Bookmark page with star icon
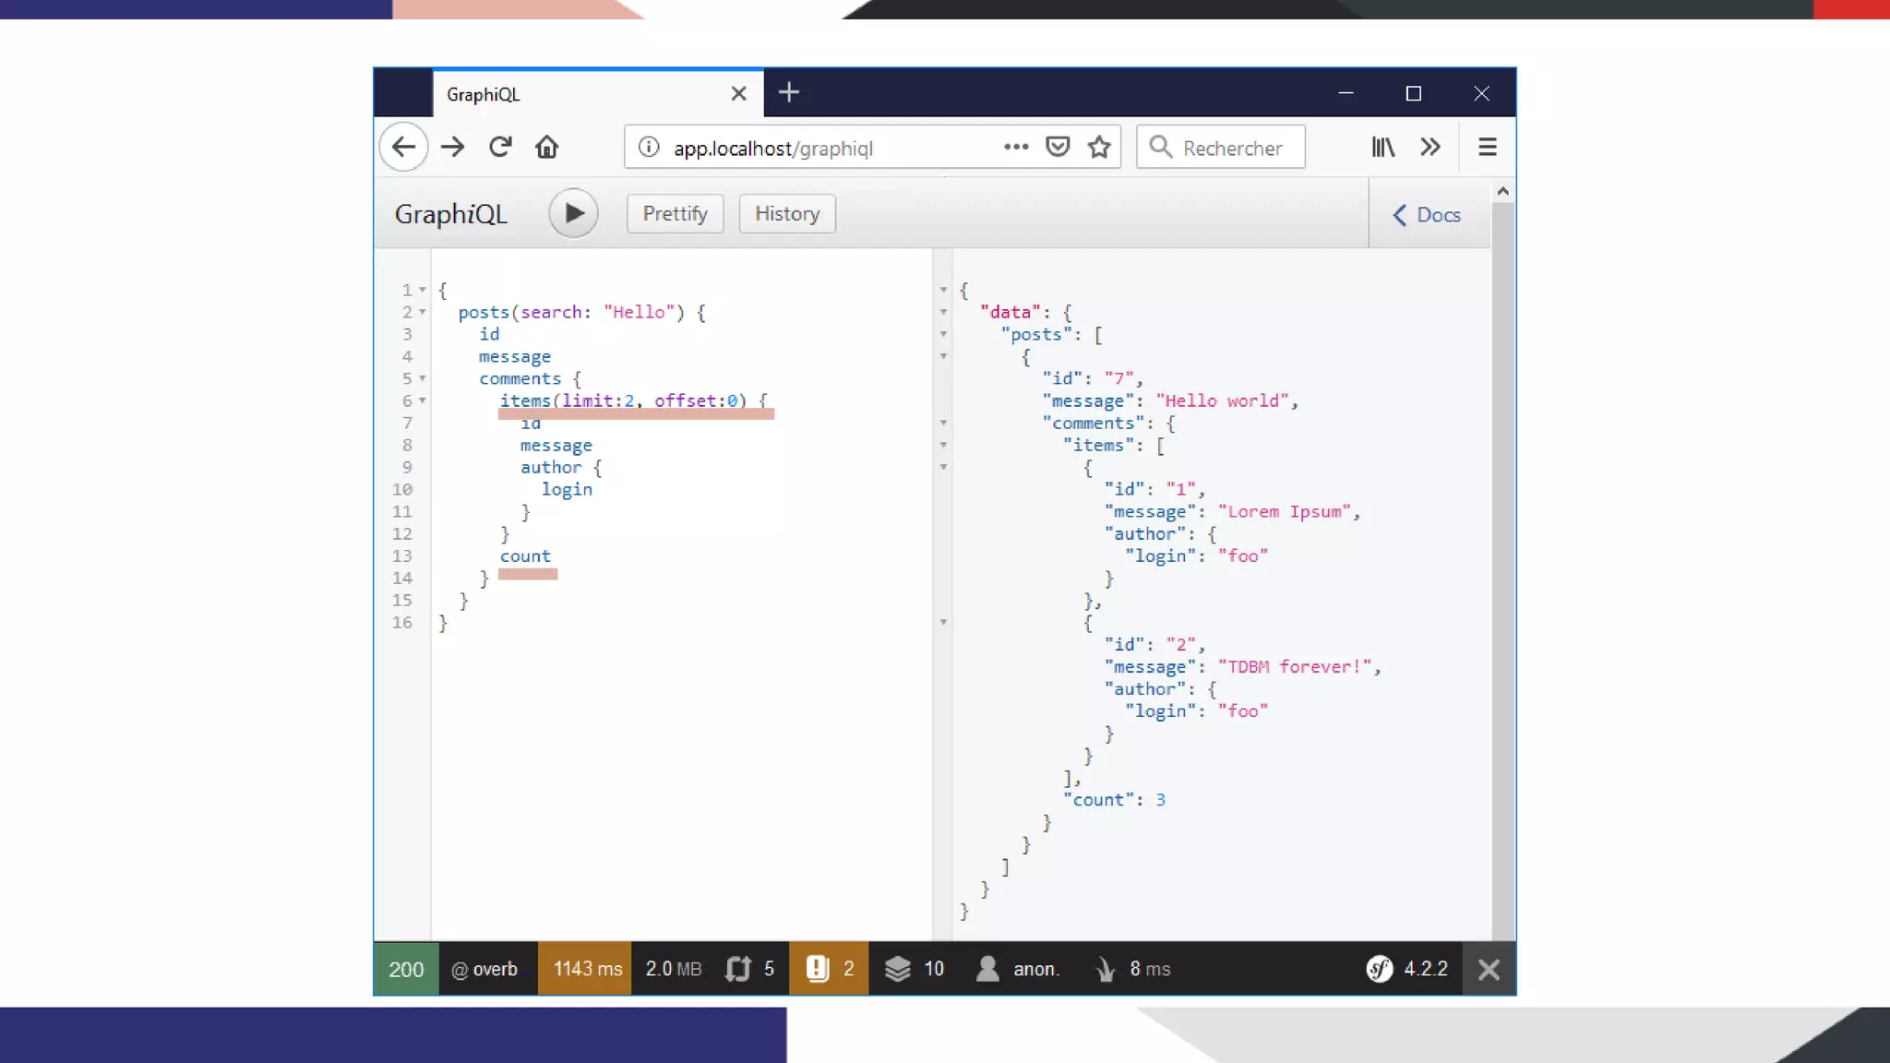Image resolution: width=1890 pixels, height=1063 pixels. [x=1098, y=147]
